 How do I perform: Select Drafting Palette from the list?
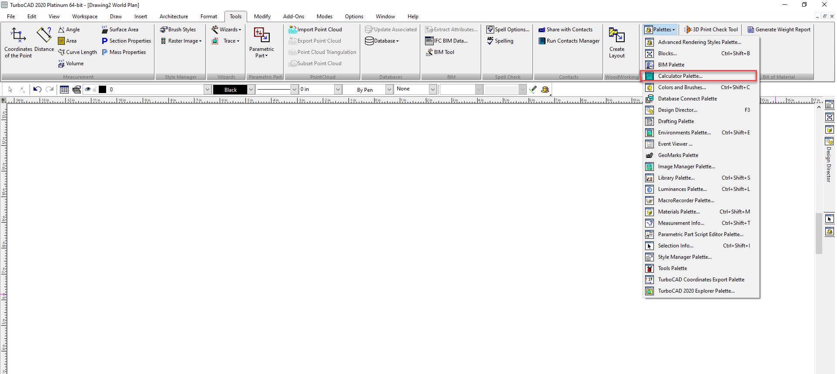[701, 121]
